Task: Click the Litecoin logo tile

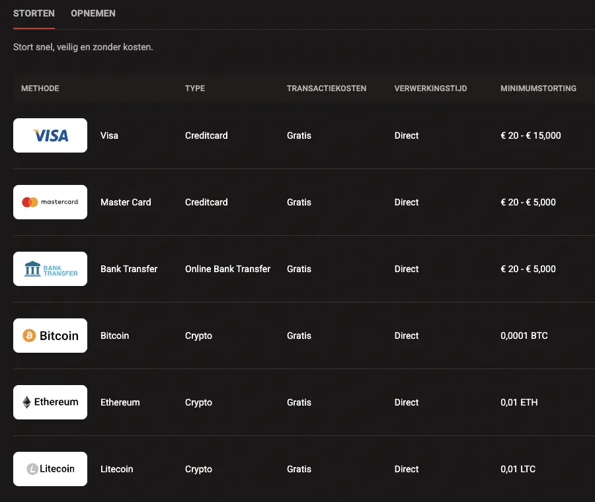Action: point(50,469)
